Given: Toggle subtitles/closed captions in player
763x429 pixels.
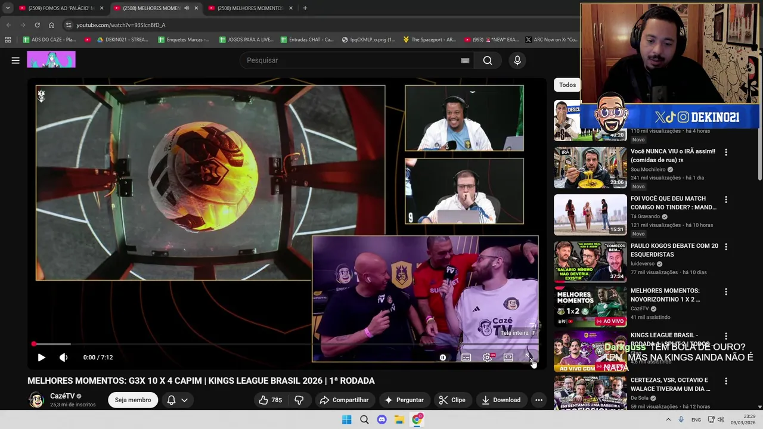Looking at the screenshot, I should 466,357.
